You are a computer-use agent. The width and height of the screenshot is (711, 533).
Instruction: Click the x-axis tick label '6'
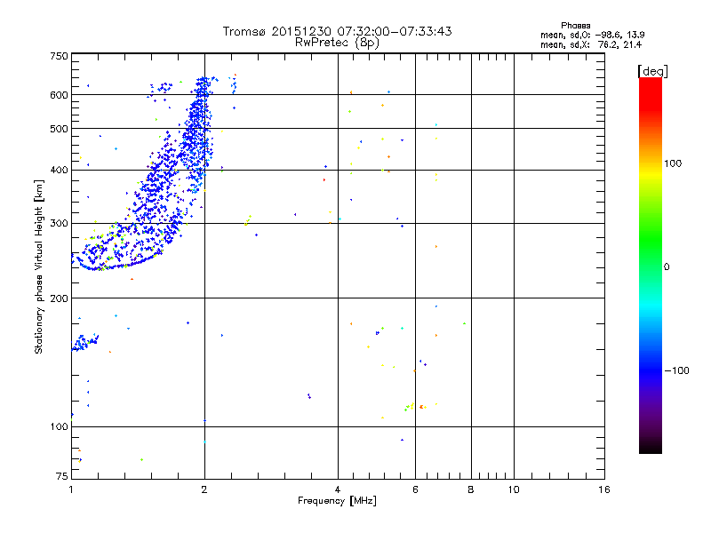(x=415, y=489)
